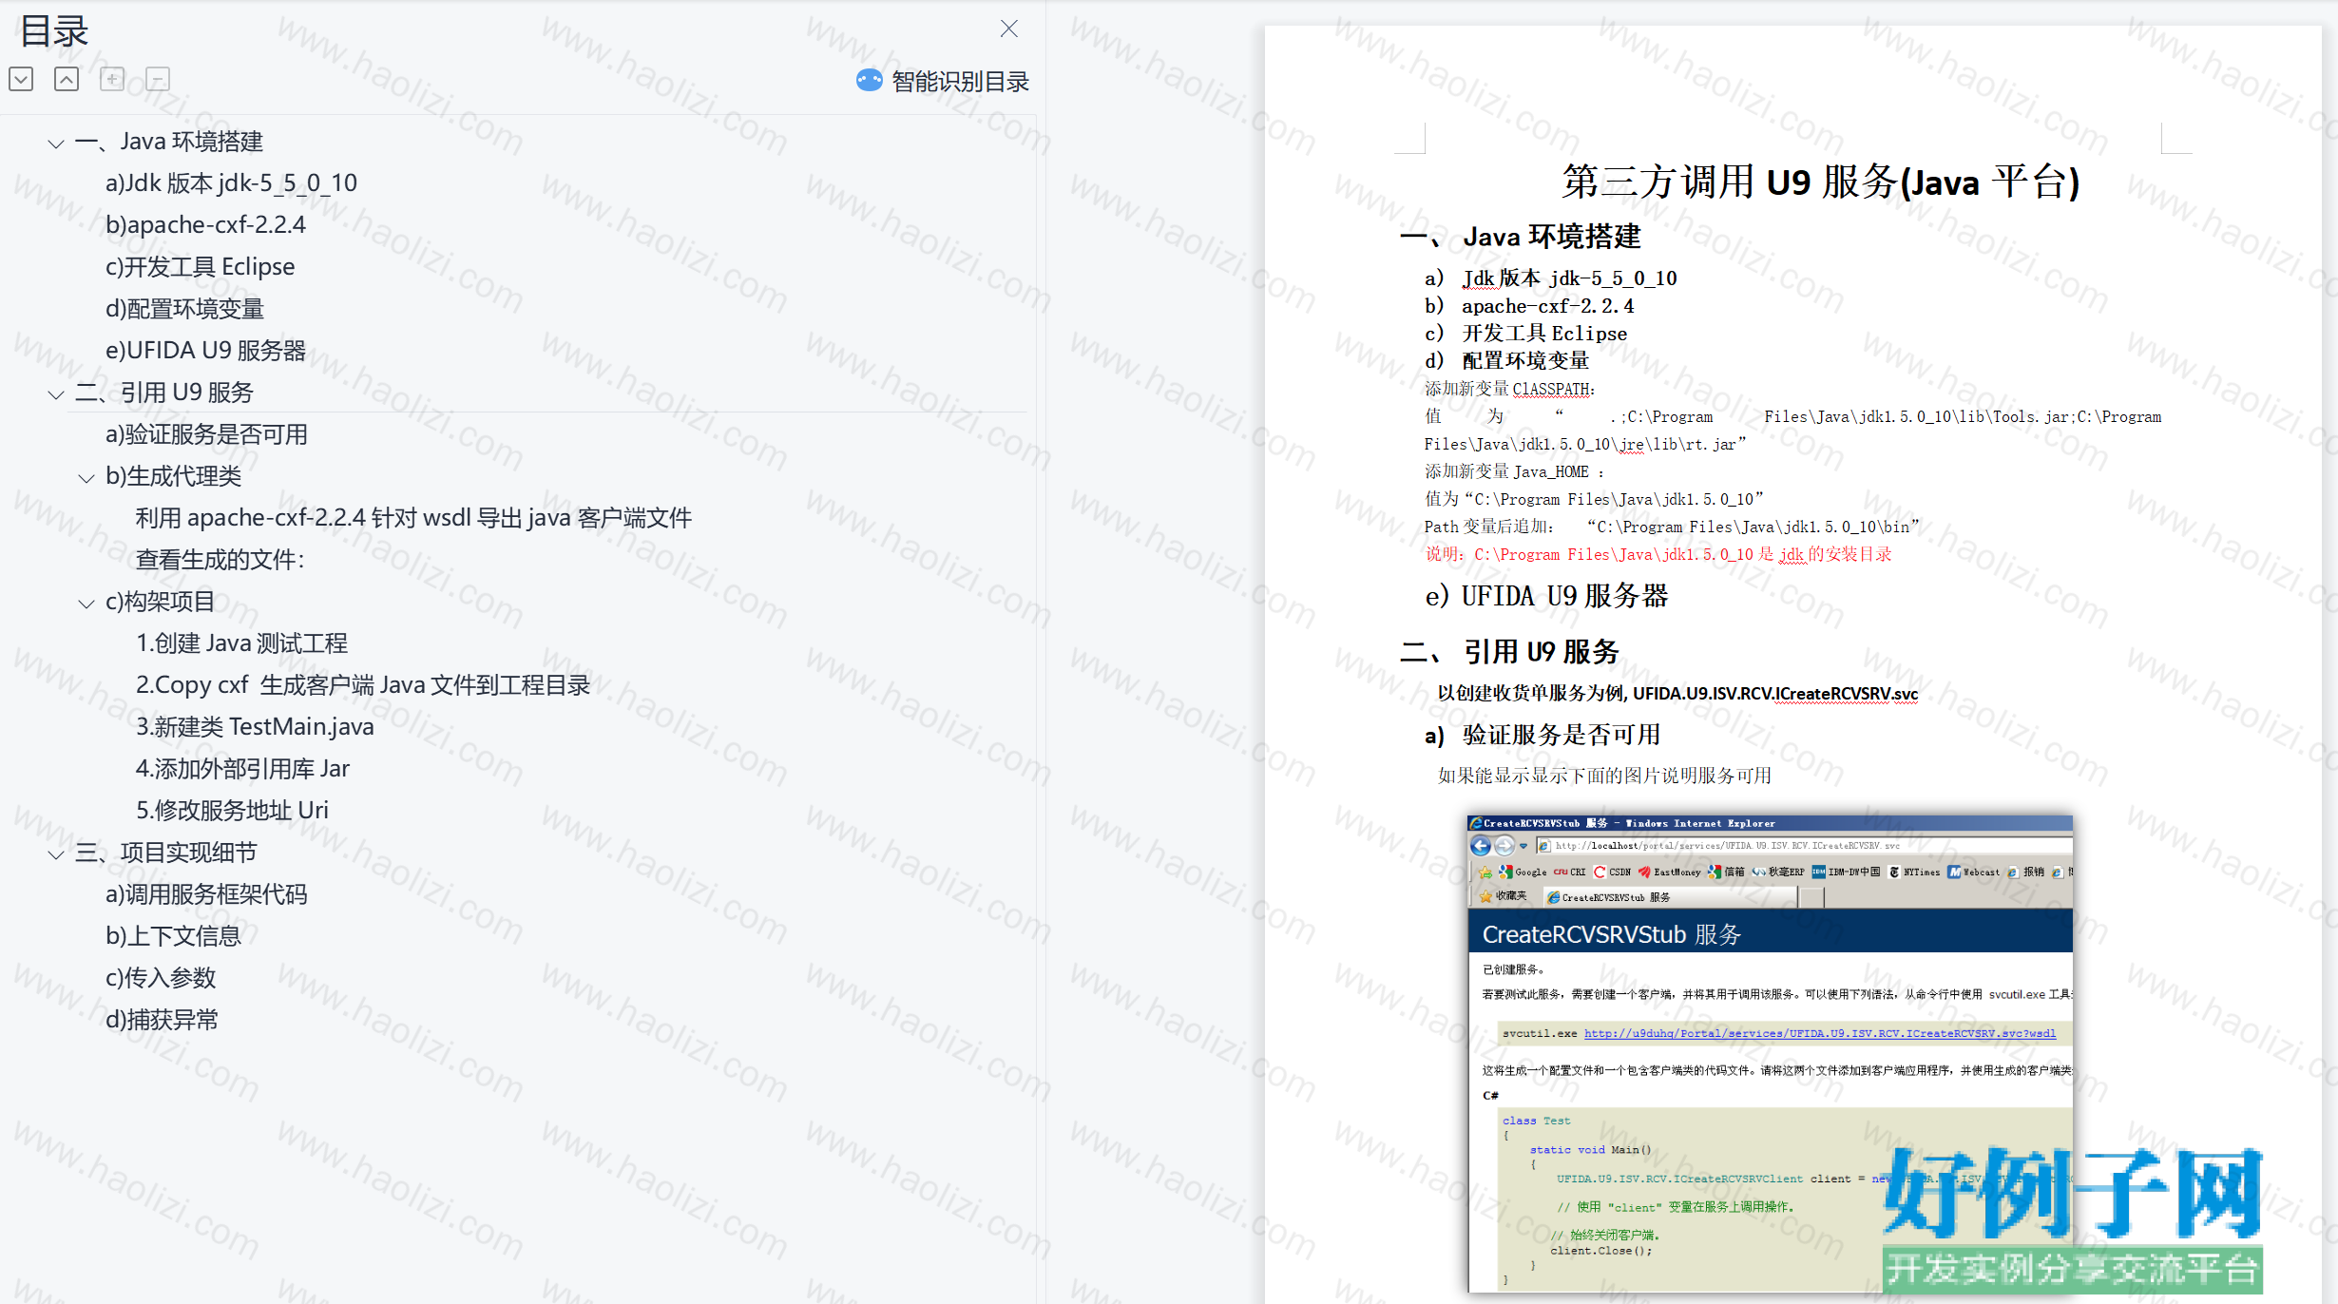Screen dimensions: 2338x1304
Task: Go to 三、项目实现细节 heading
Action: pos(165,853)
